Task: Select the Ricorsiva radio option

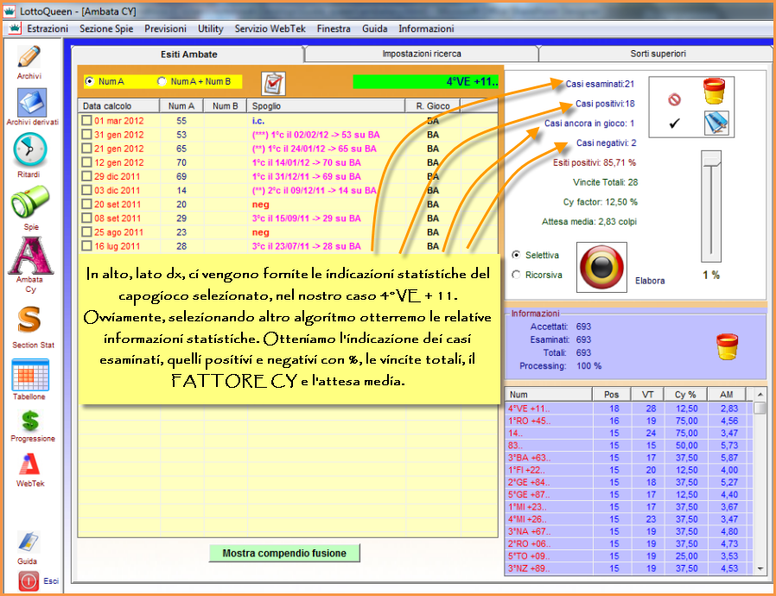Action: tap(516, 275)
